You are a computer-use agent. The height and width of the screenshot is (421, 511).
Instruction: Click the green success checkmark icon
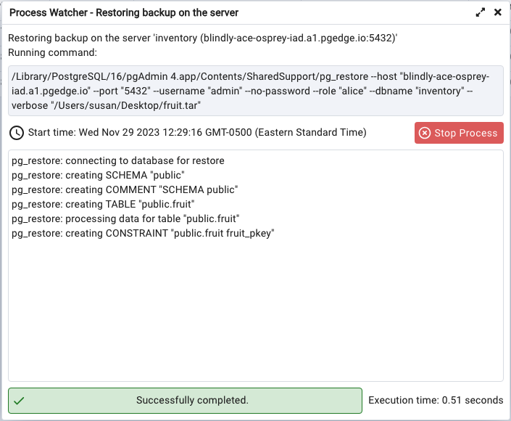click(x=20, y=401)
